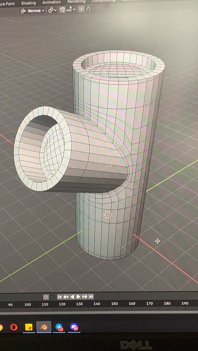Click frame 150 on the timeline ruler
Viewport: 198px width, 351px height.
click(114, 304)
